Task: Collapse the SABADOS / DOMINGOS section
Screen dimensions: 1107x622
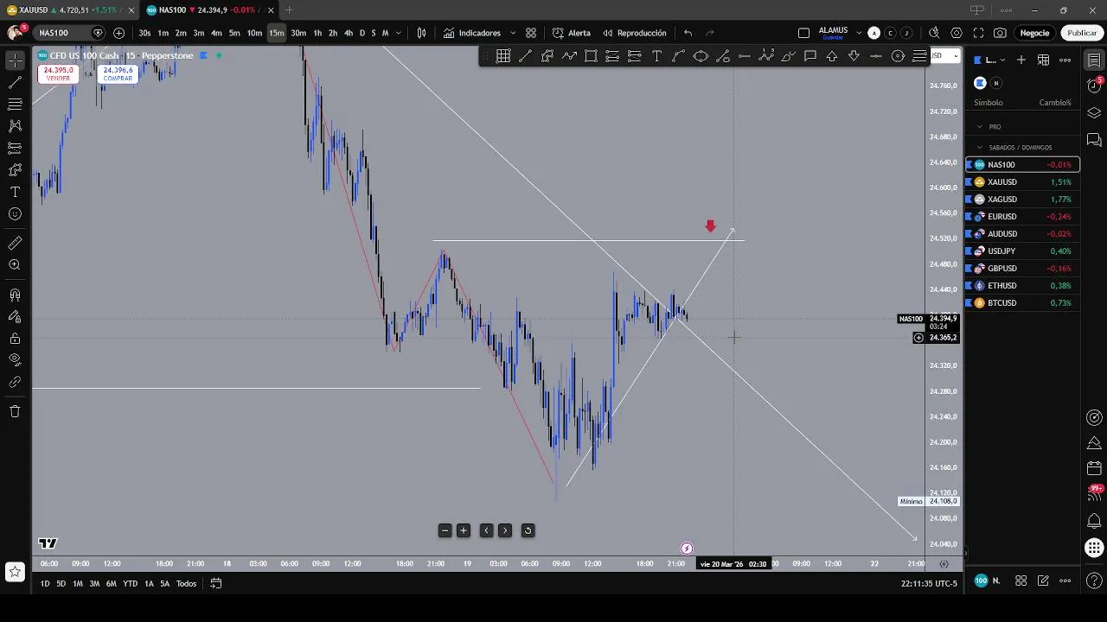Action: pyautogui.click(x=980, y=148)
